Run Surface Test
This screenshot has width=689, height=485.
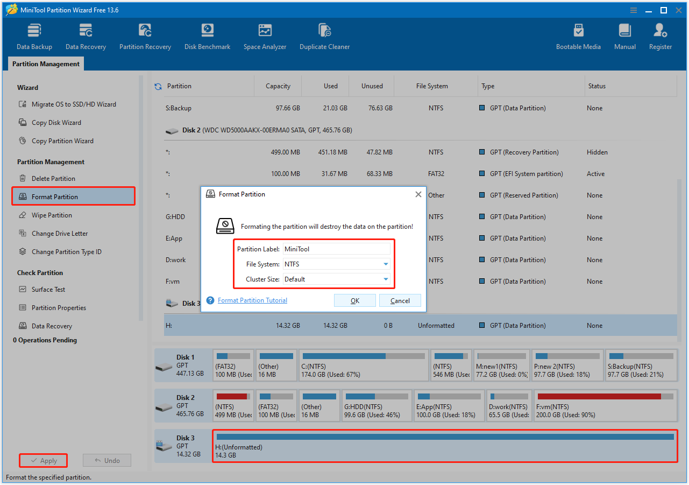point(42,290)
